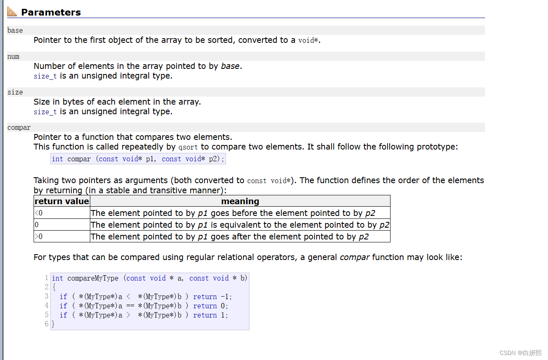Select the '0' return value cell

pyautogui.click(x=62, y=225)
